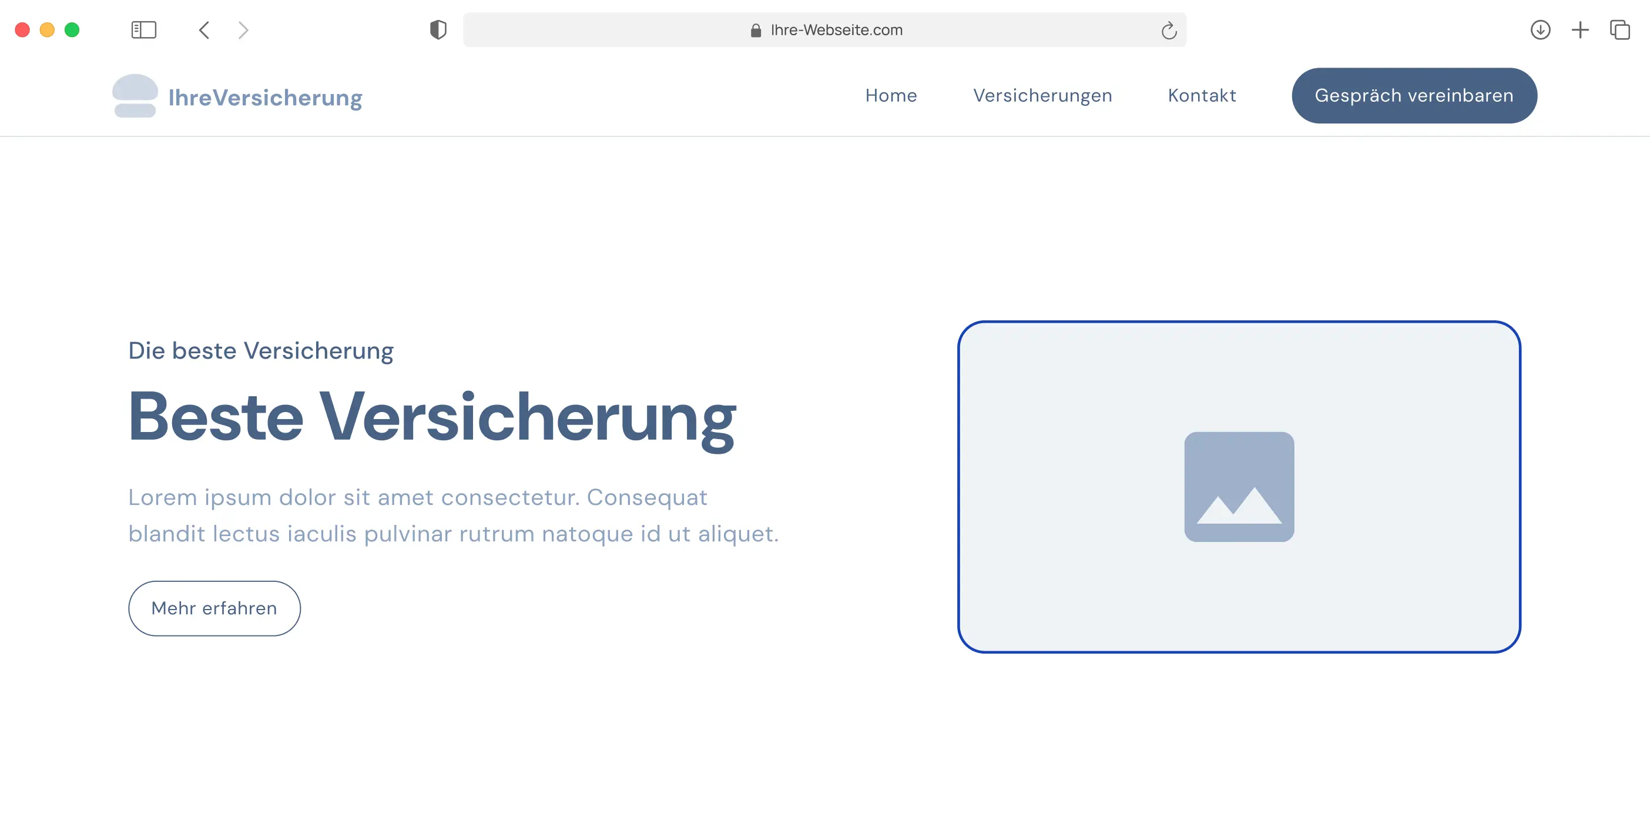Open the Home menu item
Image resolution: width=1650 pixels, height=837 pixels.
pos(891,95)
